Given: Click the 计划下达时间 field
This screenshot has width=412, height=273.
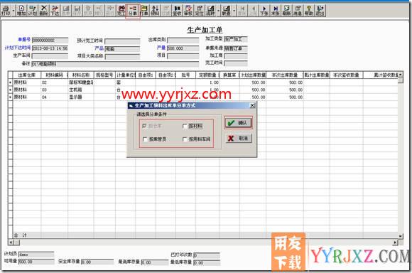Looking at the screenshot, I should pos(50,48).
